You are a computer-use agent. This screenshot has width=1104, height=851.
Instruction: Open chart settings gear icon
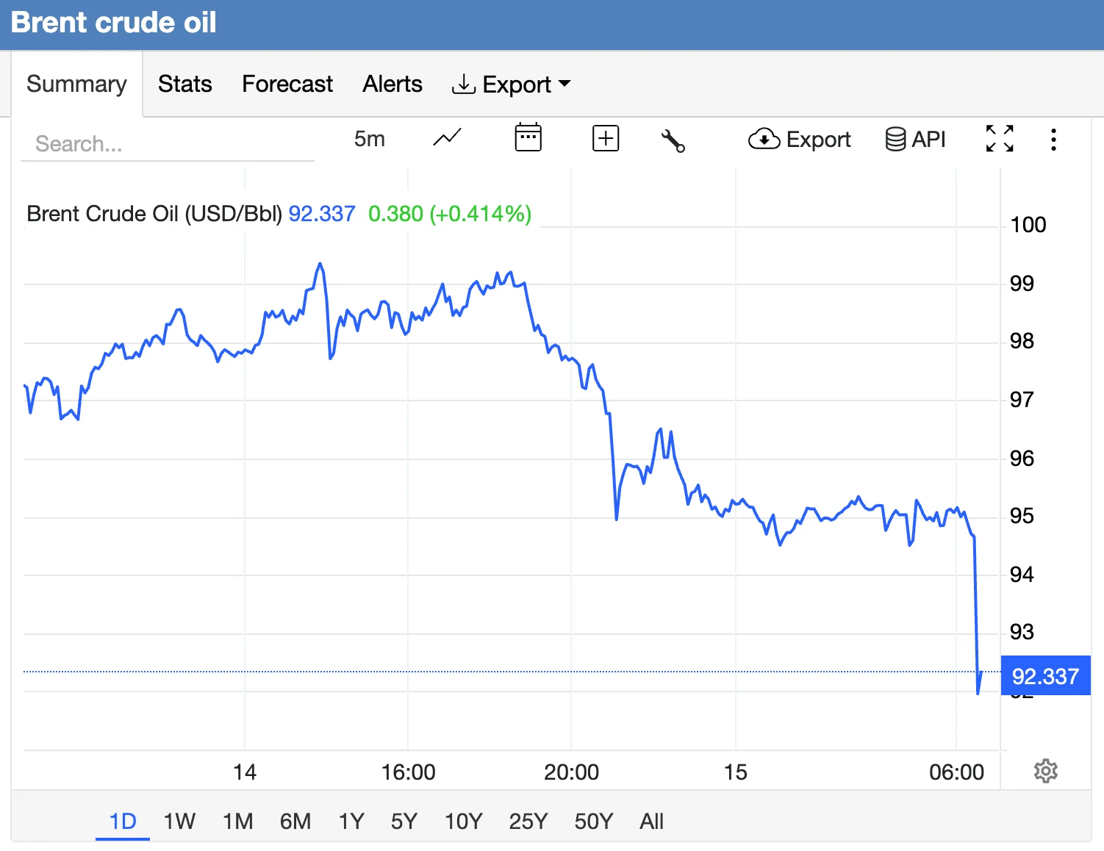pyautogui.click(x=1045, y=771)
